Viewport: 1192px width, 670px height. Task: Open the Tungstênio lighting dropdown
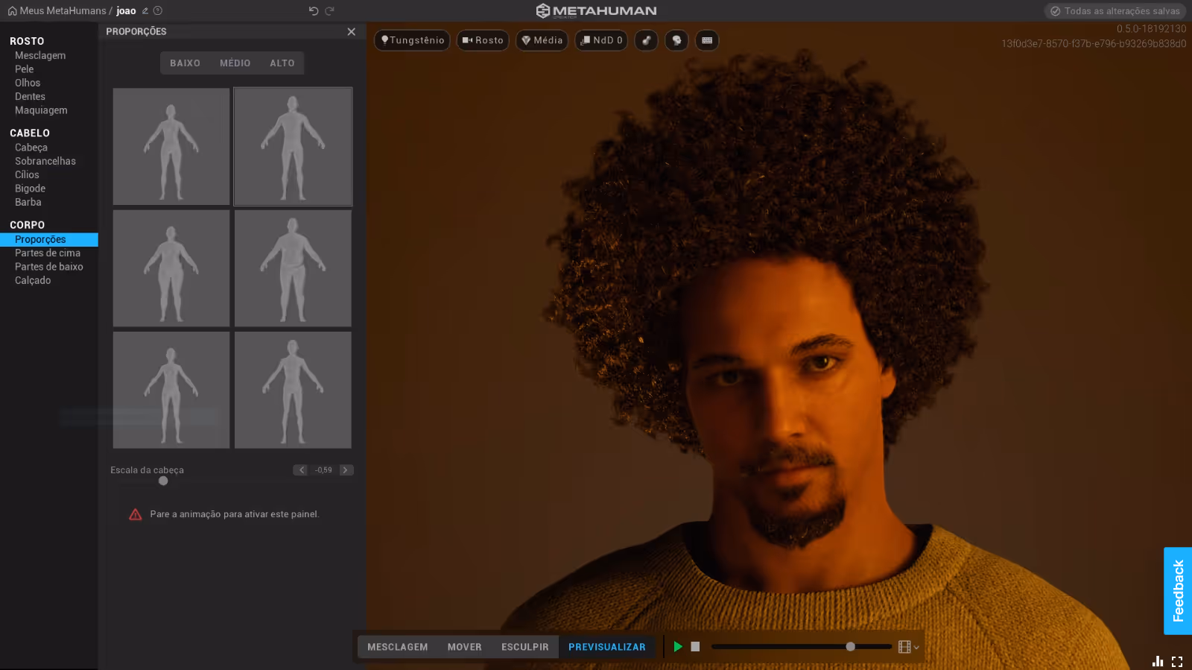point(412,40)
